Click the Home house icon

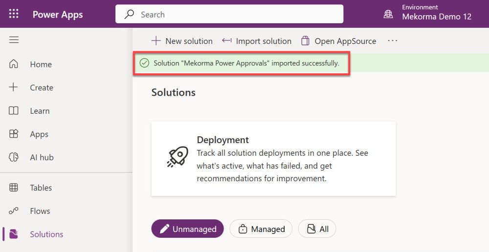click(14, 64)
